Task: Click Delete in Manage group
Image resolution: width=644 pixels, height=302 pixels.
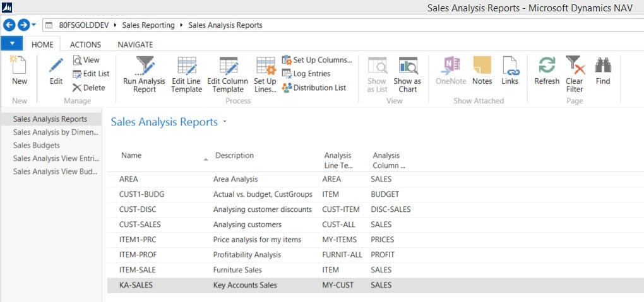Action: (89, 88)
